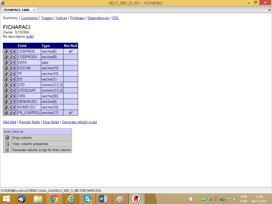Click Not Null checkmark for CODPROD

tap(71, 51)
